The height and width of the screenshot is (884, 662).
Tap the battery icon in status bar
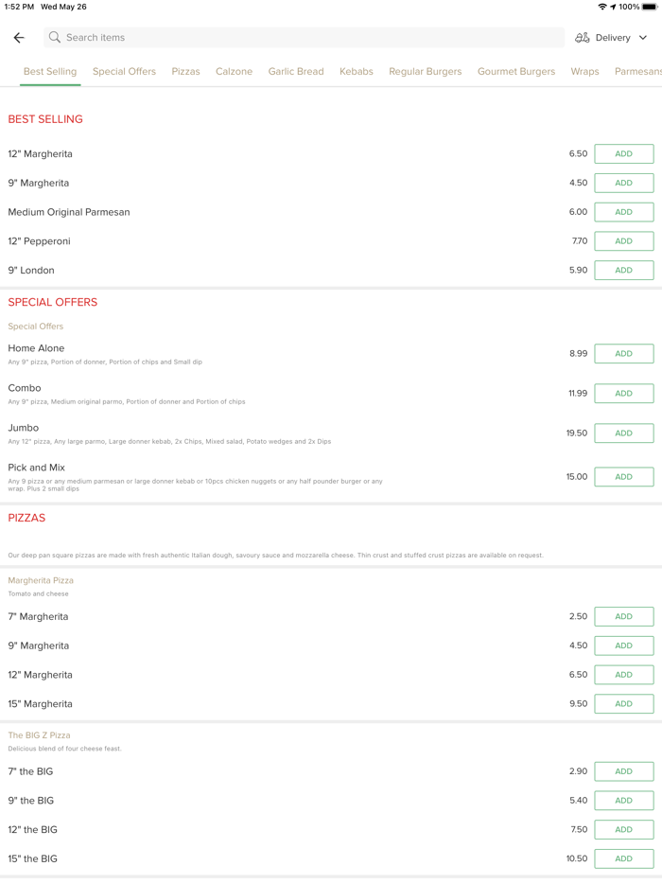[x=650, y=7]
